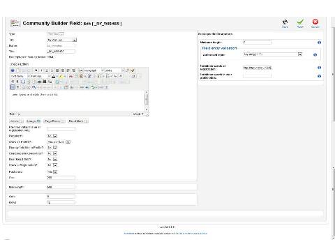Screen dimensions: 335x251
Task: Click the Max Length input field
Action: click(x=61, y=187)
